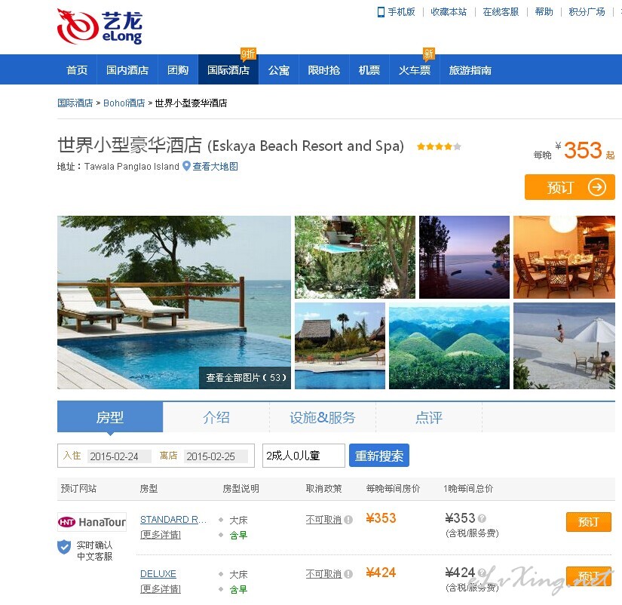The width and height of the screenshot is (622, 605).
Task: Click 国际酒店 breadcrumb link
Action: pos(75,103)
